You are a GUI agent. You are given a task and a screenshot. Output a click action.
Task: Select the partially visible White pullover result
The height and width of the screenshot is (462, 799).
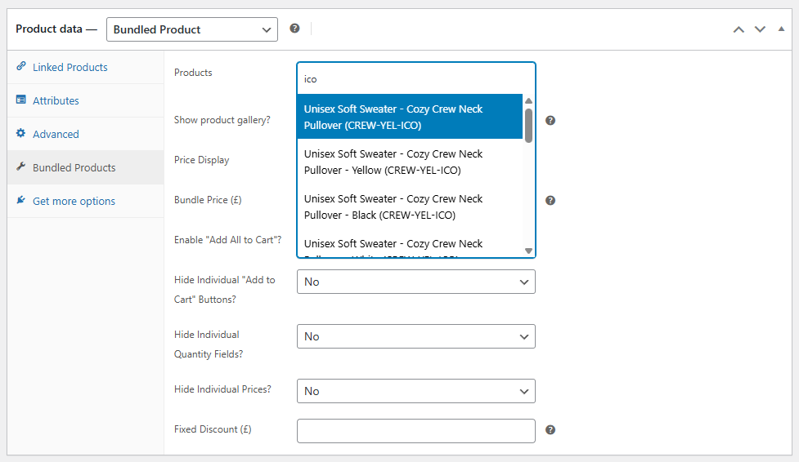410,244
